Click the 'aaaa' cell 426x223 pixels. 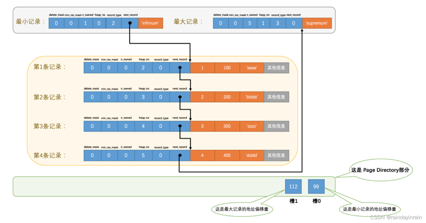252,68
